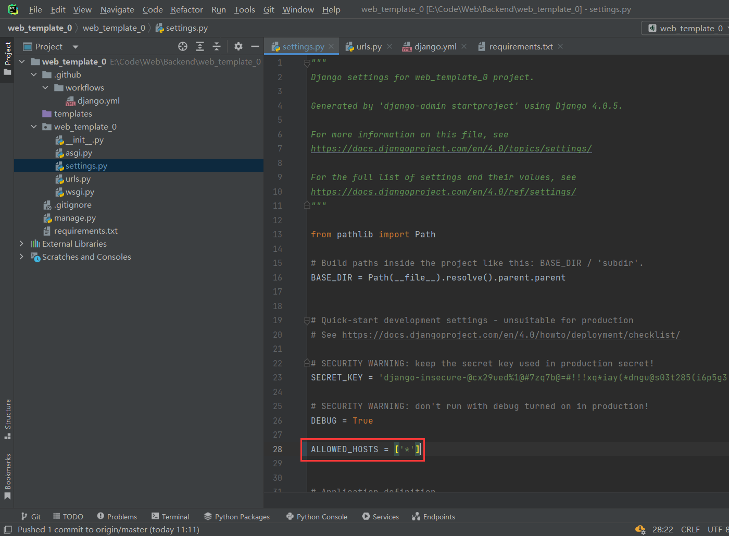This screenshot has width=729, height=536.
Task: Open the Window menu
Action: pos(298,9)
